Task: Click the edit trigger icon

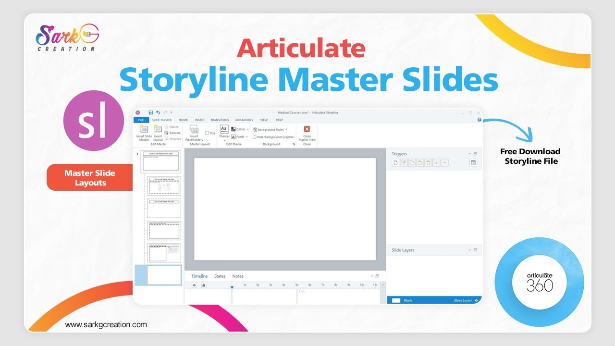Action: point(404,163)
